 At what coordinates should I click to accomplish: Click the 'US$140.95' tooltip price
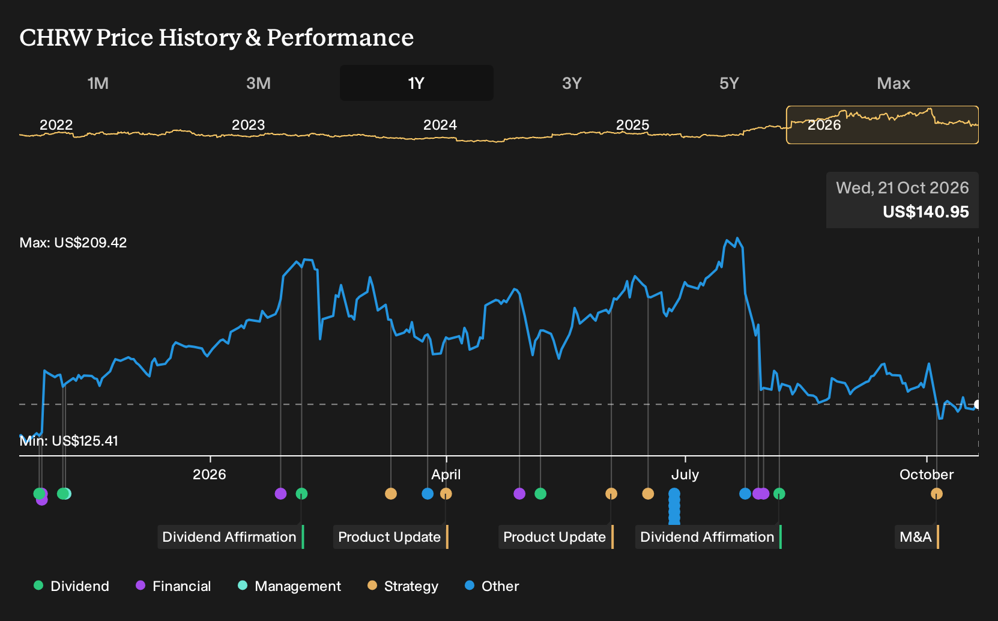coord(926,212)
